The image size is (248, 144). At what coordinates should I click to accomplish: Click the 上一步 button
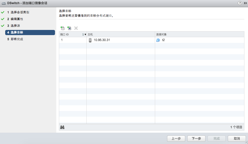point(176,139)
